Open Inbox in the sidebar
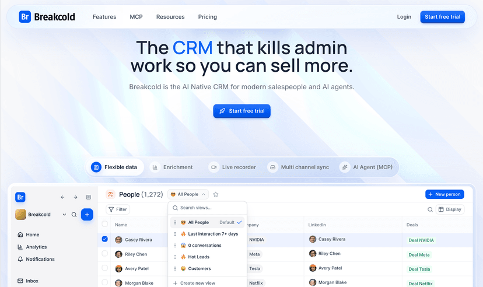Viewport: 483px width, 287px height. point(28,281)
